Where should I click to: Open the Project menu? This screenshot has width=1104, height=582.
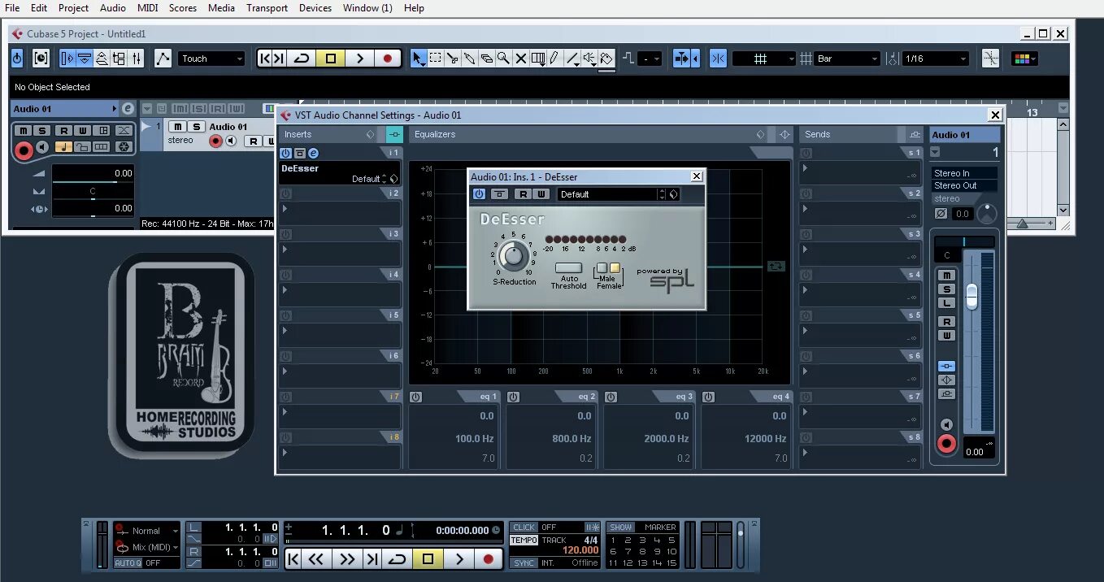click(x=73, y=8)
